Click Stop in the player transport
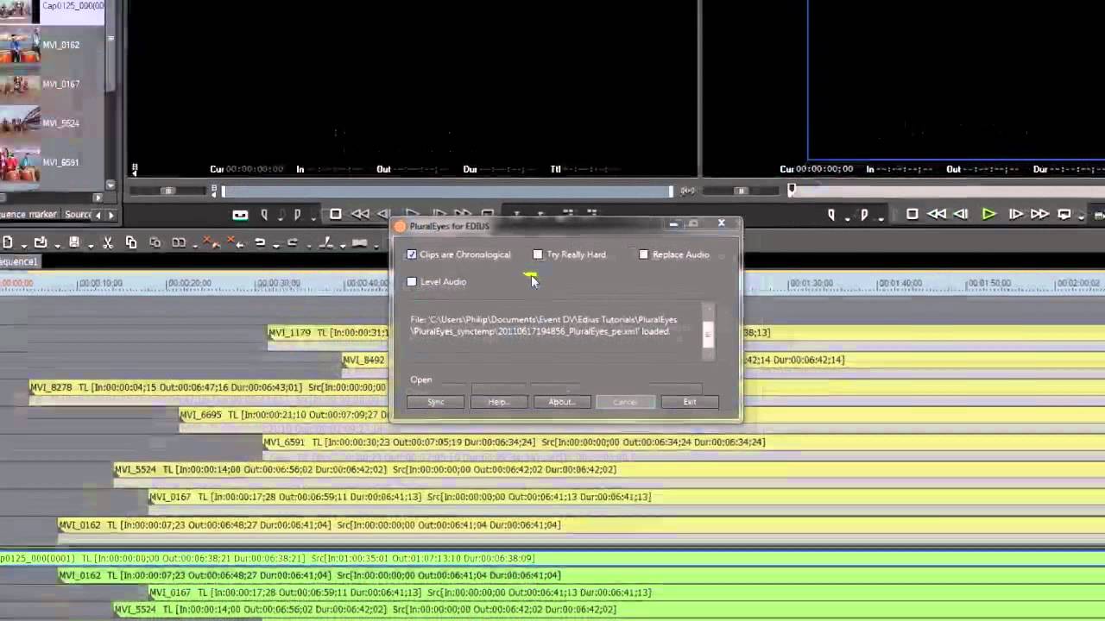Viewport: 1105px width, 621px height. pos(336,214)
